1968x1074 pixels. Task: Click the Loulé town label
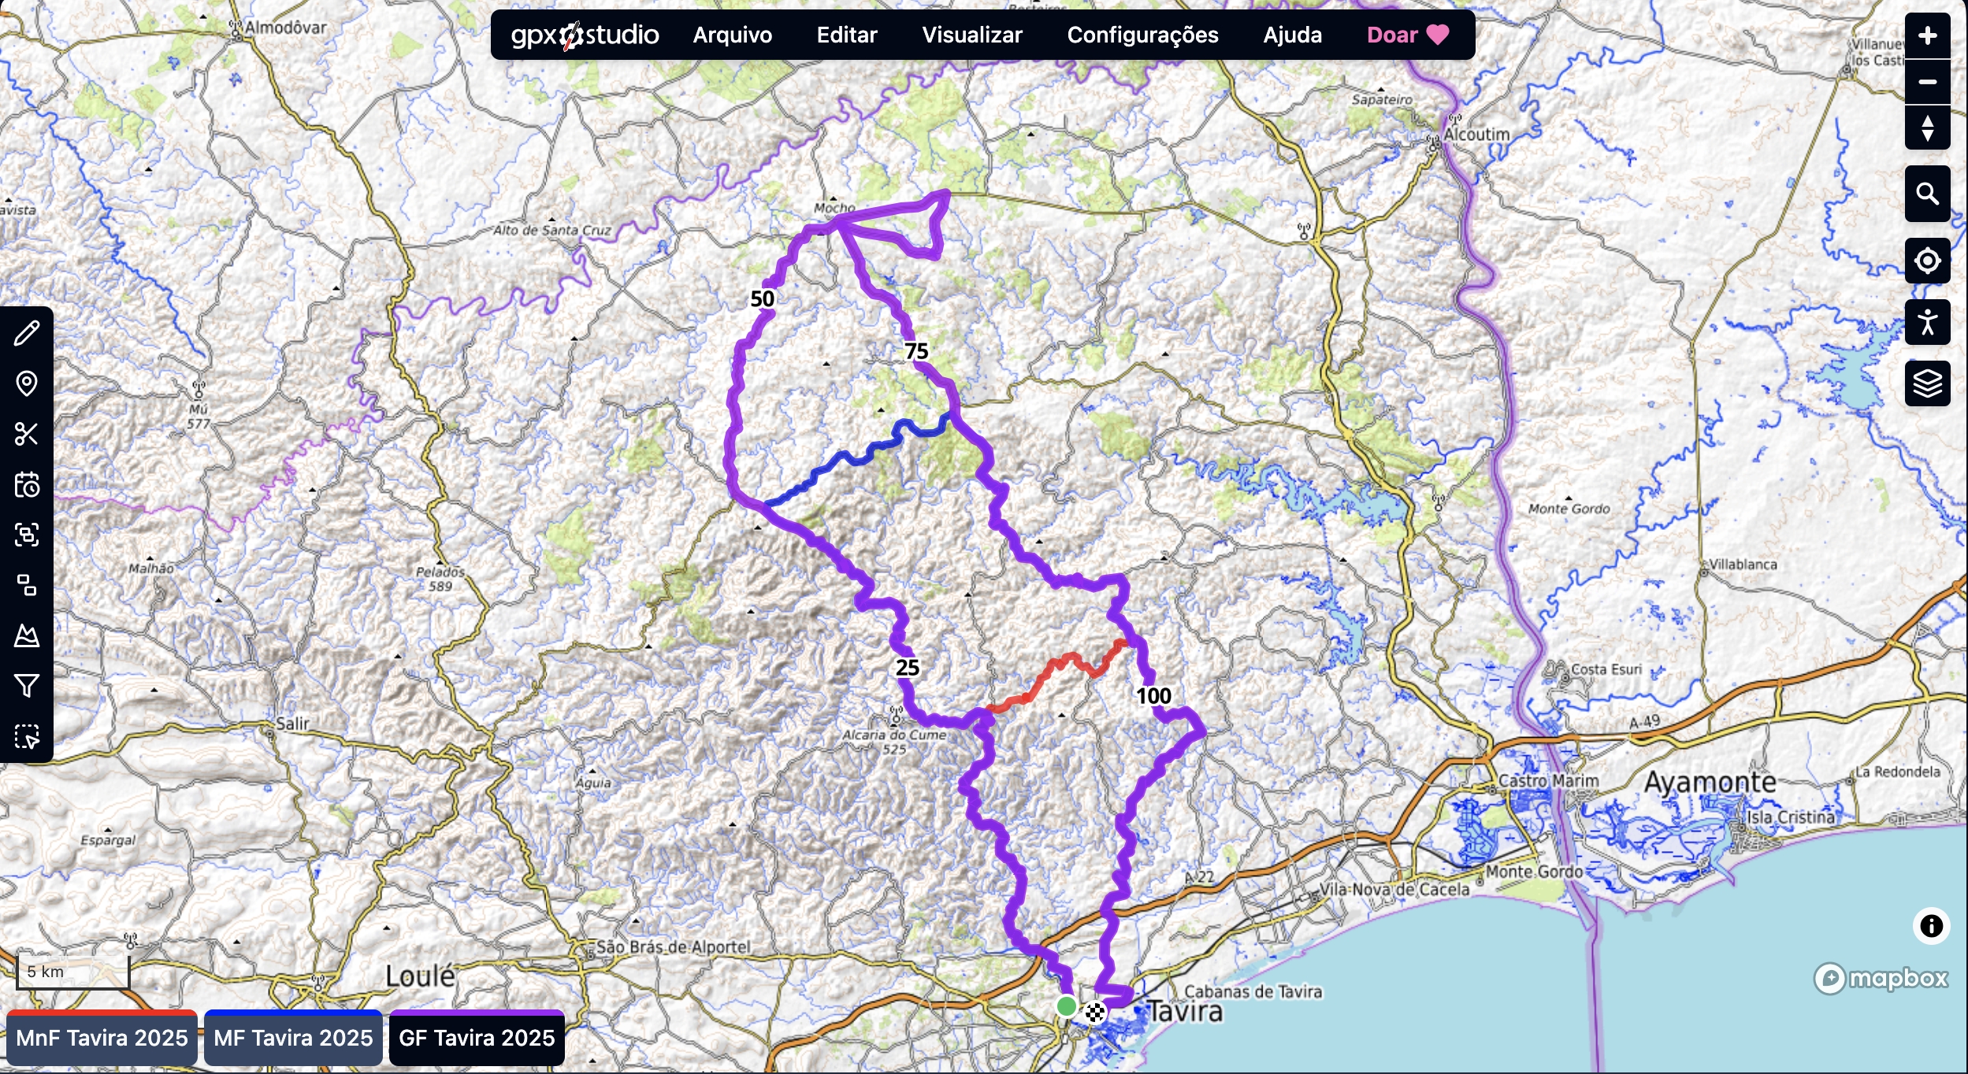[x=420, y=976]
